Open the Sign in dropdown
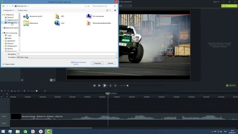The width and height of the screenshot is (238, 134). [216, 2]
